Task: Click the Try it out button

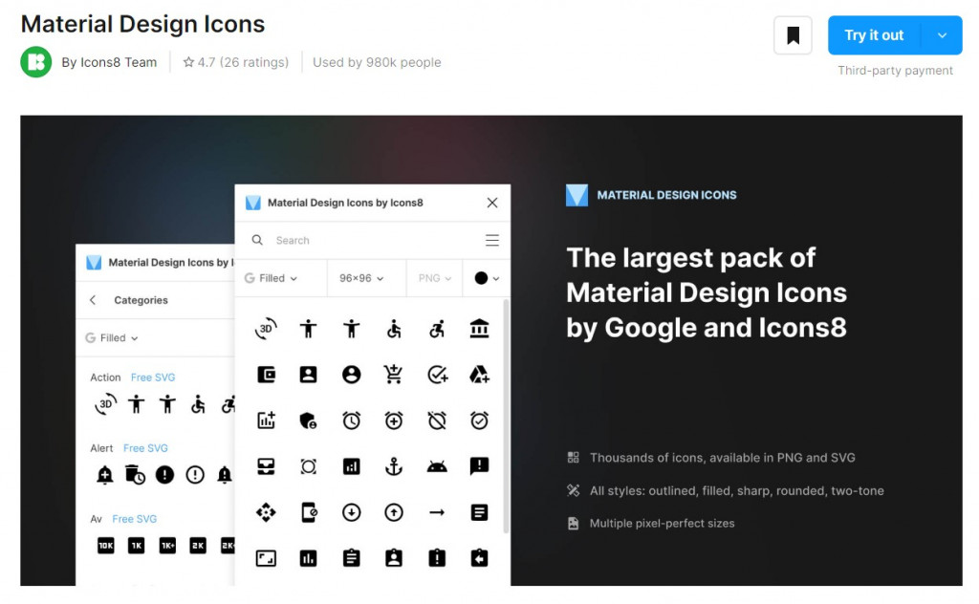Action: tap(874, 35)
